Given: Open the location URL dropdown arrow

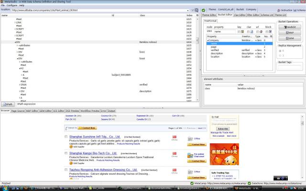Looking at the screenshot, I should tap(188, 11).
